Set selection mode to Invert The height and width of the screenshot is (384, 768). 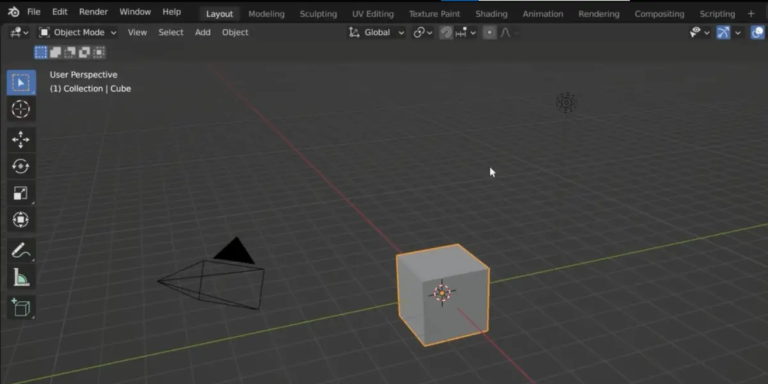point(84,52)
